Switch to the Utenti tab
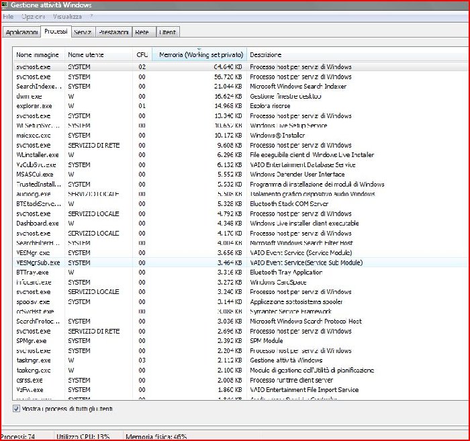The height and width of the screenshot is (441, 470). tap(168, 32)
